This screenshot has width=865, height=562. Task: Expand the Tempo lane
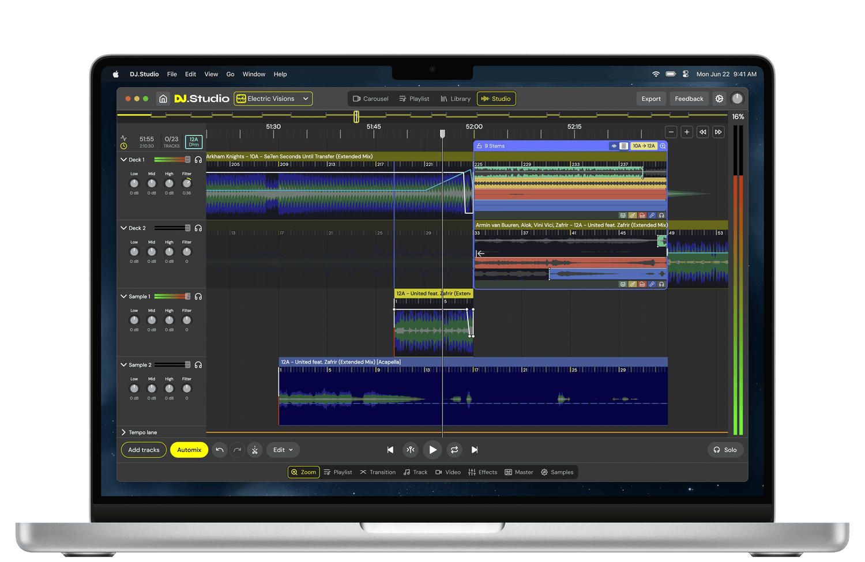(123, 432)
